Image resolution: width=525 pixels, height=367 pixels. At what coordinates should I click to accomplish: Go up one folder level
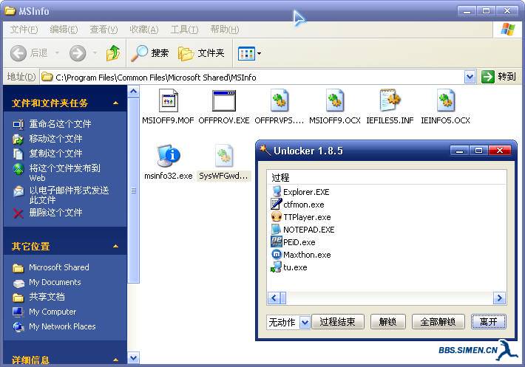[113, 53]
